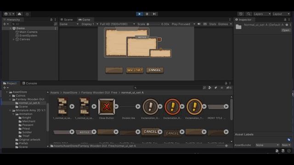Toggle Game view audio mute
294x165 pixels.
point(199,24)
